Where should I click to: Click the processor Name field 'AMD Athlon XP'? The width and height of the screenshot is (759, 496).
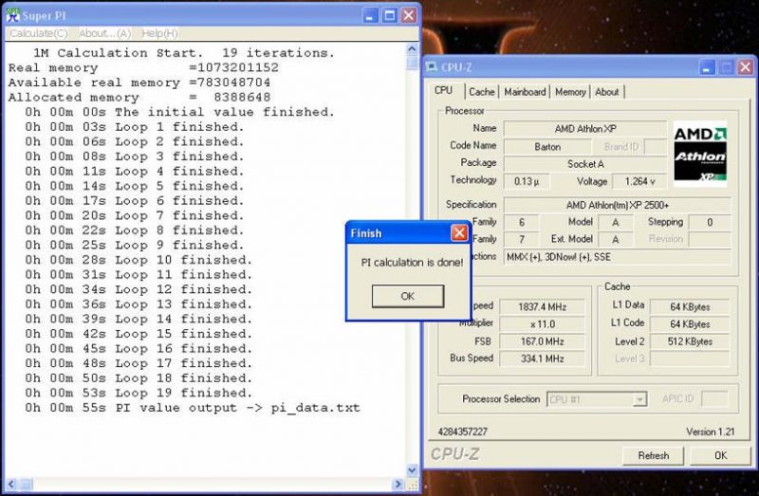[584, 129]
